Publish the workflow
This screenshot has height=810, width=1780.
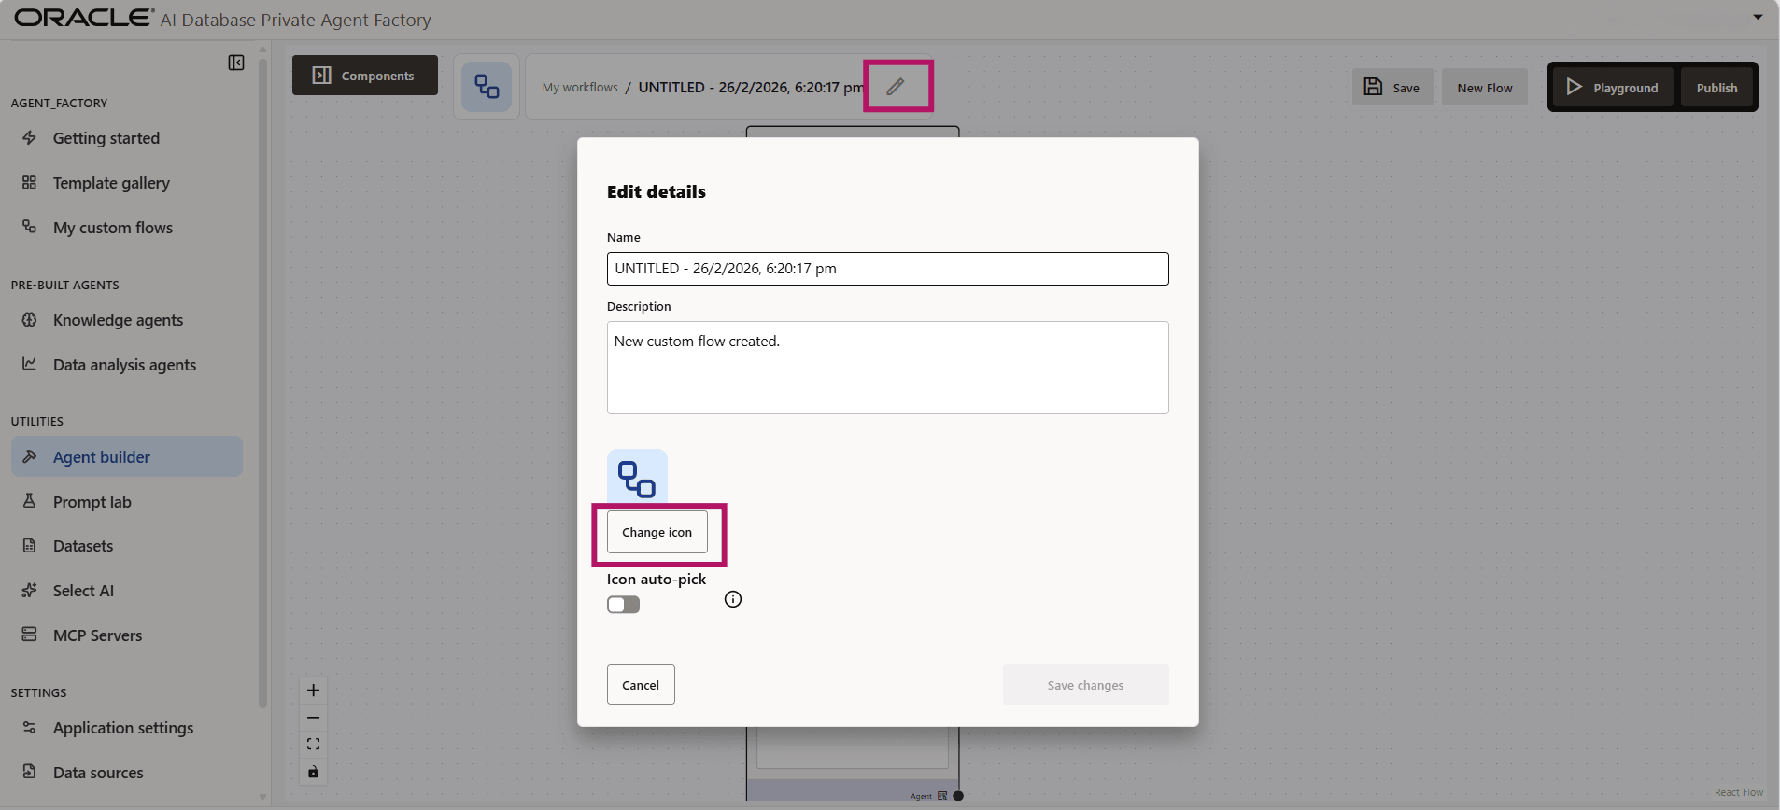pyautogui.click(x=1716, y=88)
